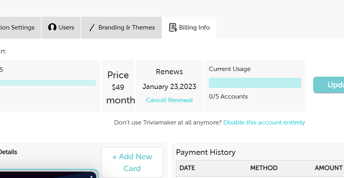344x178 pixels.
Task: Go to the partially visible Settings tab
Action: point(18,28)
